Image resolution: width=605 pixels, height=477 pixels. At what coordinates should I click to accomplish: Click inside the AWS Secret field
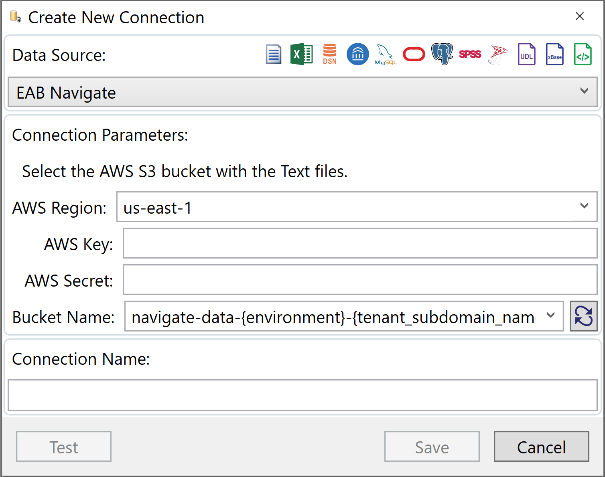[x=360, y=279]
